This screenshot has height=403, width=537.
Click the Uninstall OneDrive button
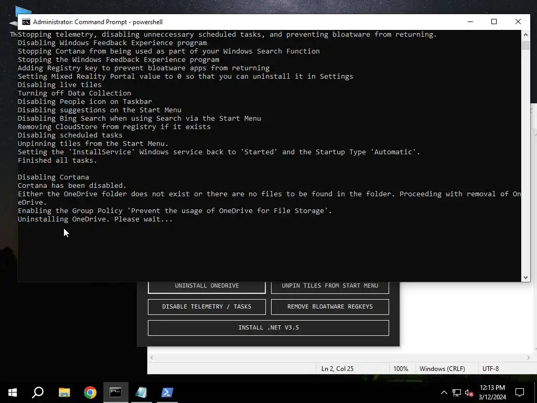click(207, 287)
